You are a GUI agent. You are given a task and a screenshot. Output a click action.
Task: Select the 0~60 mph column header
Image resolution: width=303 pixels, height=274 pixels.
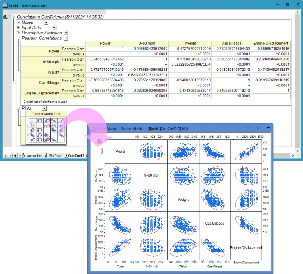click(x=147, y=43)
